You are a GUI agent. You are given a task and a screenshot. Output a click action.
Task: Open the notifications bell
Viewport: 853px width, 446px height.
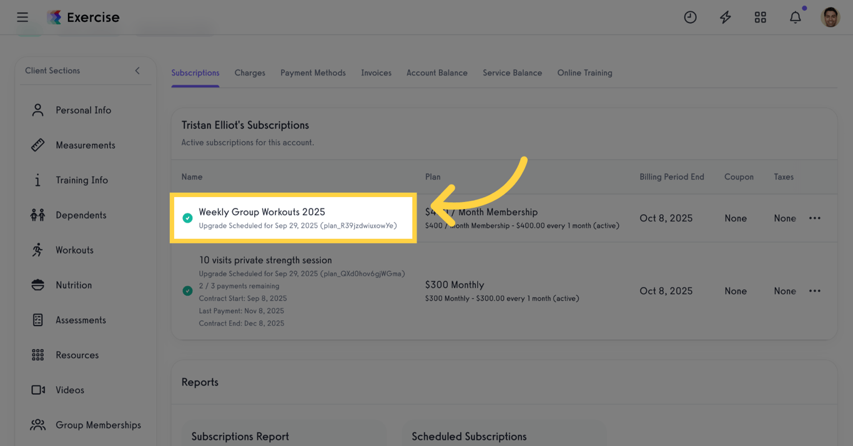coord(795,17)
